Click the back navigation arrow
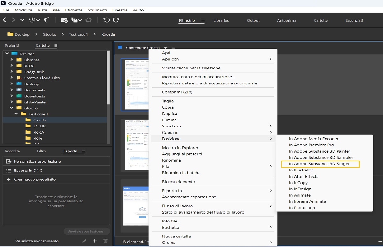 coord(5,20)
